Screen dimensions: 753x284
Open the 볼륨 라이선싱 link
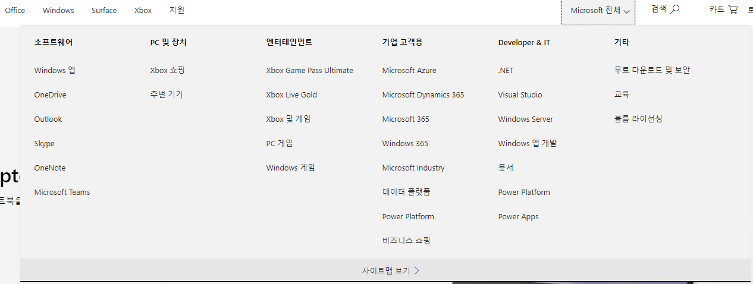(638, 119)
